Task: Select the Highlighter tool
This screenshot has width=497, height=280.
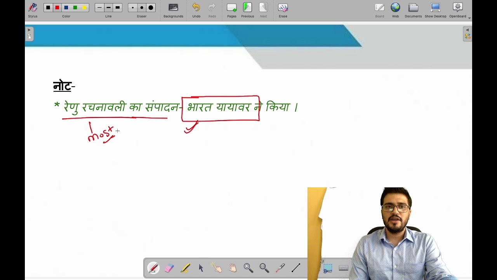Action: pyautogui.click(x=185, y=268)
